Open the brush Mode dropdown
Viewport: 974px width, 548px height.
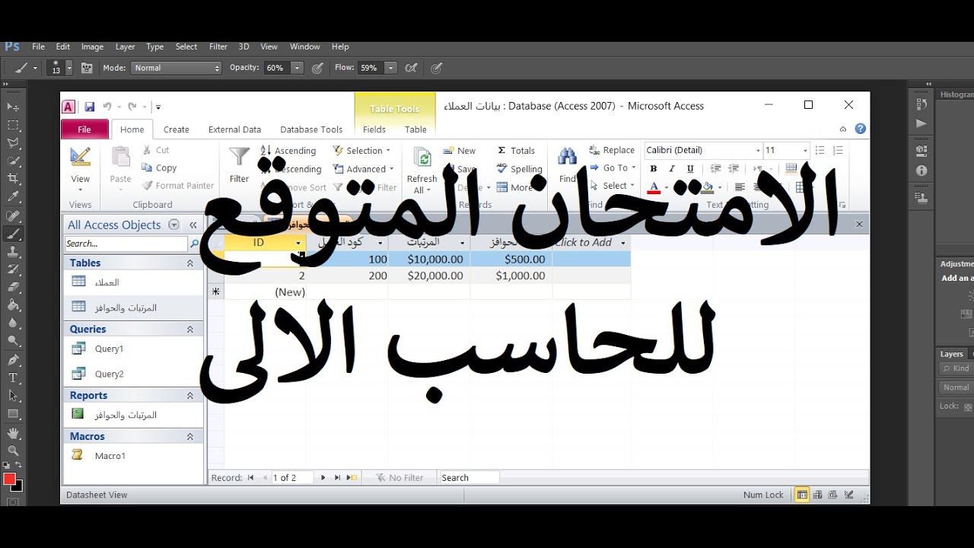(x=176, y=68)
